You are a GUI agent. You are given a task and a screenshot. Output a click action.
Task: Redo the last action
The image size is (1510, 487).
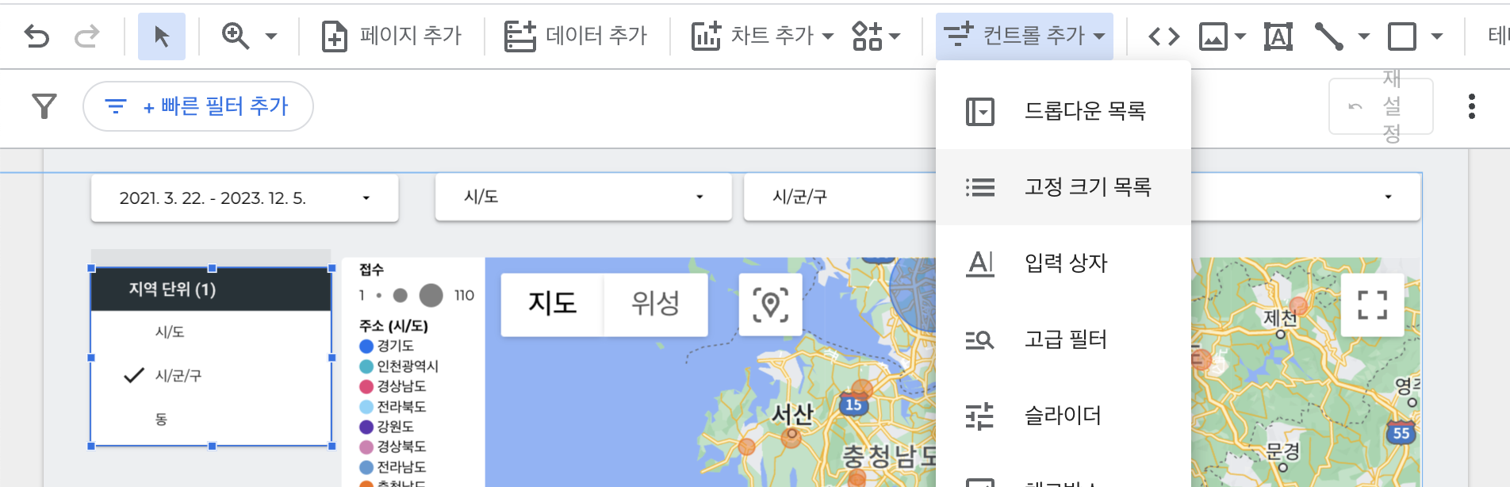click(x=86, y=36)
